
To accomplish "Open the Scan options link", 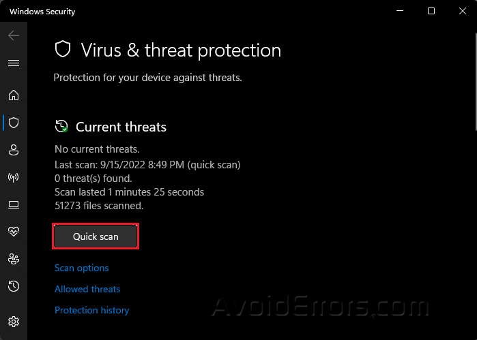I will point(81,268).
